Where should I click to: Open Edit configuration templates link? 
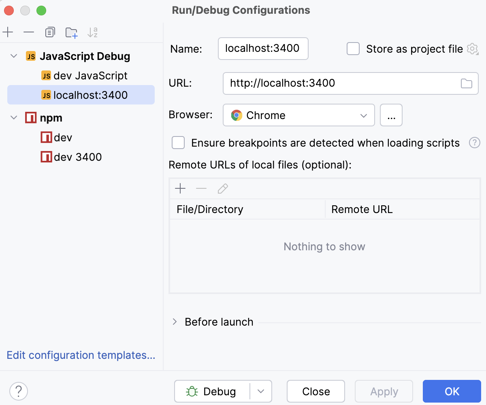point(81,355)
